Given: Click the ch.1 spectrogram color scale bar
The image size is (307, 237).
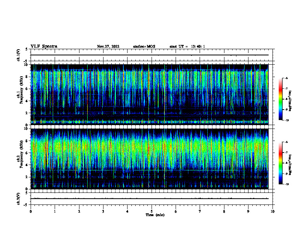Looking at the screenshot, I should (280, 99).
